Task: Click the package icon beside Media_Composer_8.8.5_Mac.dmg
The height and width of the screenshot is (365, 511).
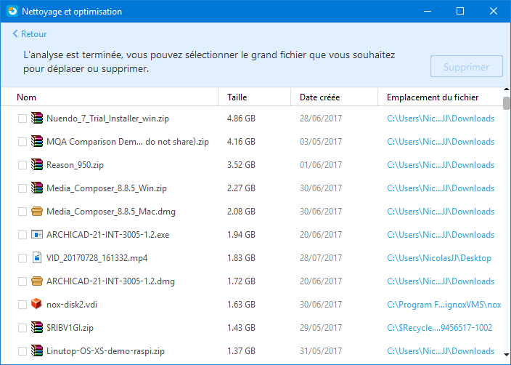Action: point(37,212)
